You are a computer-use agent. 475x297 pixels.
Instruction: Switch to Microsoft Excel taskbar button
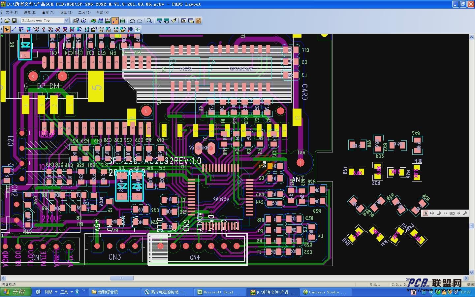221,292
